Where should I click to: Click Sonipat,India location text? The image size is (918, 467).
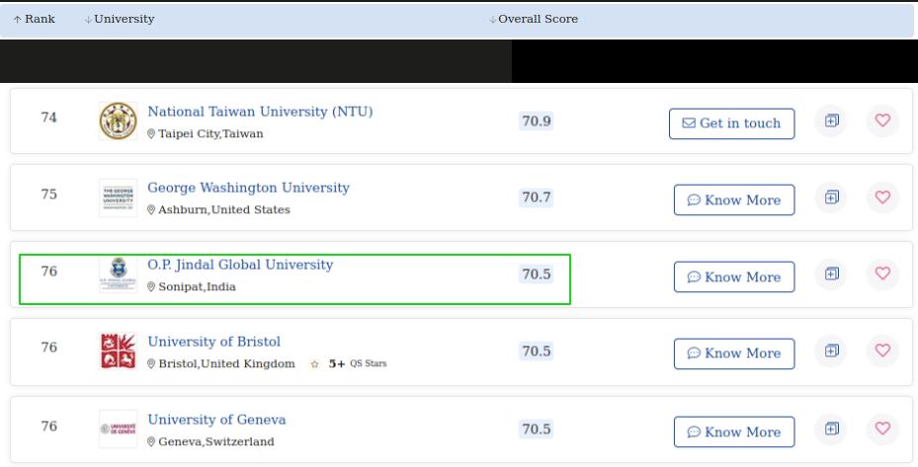pos(198,287)
